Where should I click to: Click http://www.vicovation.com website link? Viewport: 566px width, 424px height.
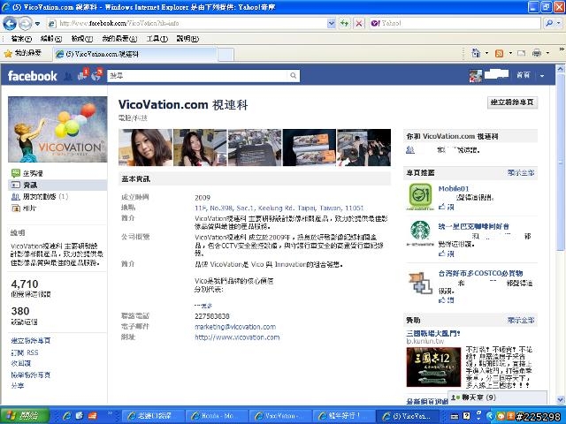(237, 337)
